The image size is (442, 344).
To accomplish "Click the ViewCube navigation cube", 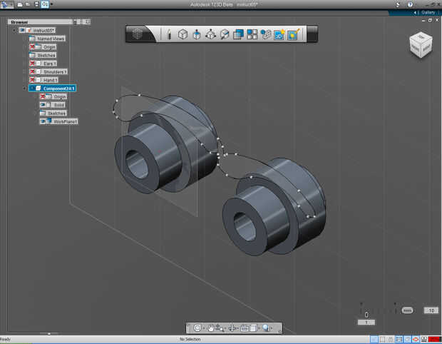I will [x=420, y=45].
